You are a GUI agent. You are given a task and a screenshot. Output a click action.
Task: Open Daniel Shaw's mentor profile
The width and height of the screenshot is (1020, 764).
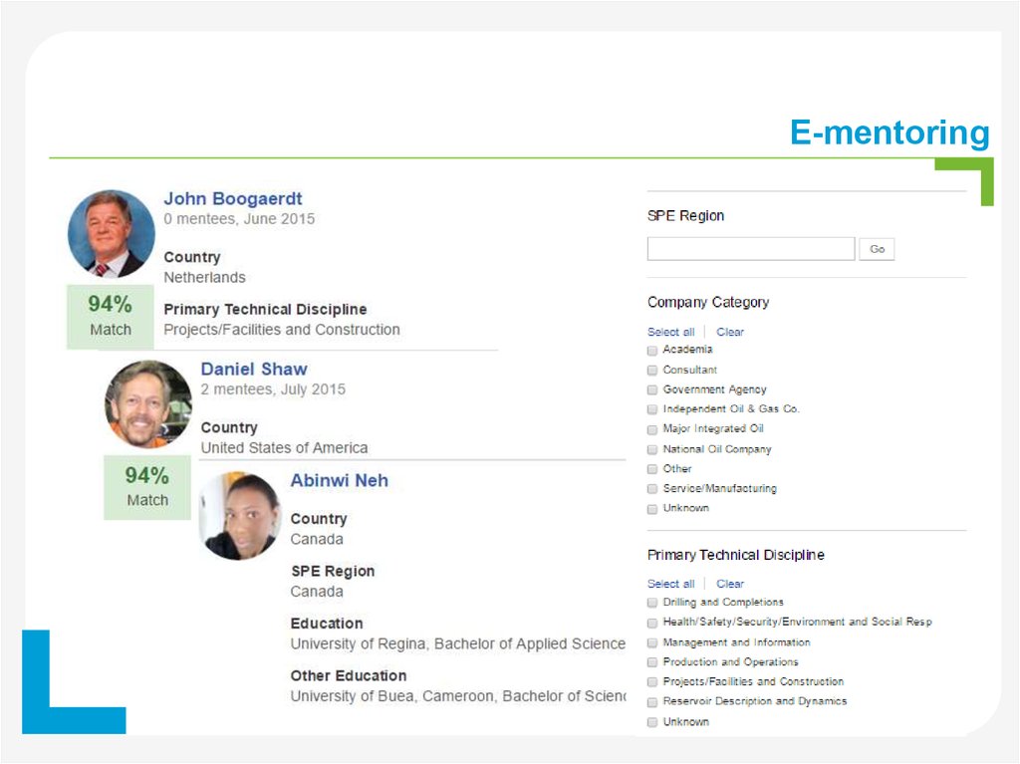coord(253,369)
